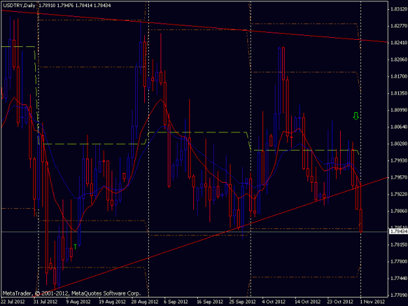Click the 9 Aug 2012 date label
The height and width of the screenshot is (306, 408).
78,301
